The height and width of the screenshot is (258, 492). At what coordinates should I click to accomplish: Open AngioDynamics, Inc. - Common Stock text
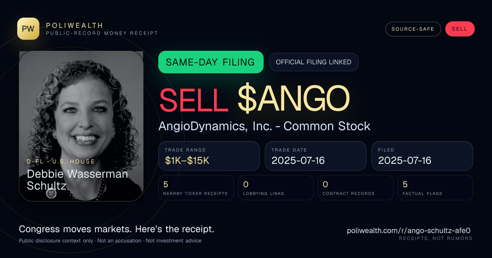click(x=264, y=126)
